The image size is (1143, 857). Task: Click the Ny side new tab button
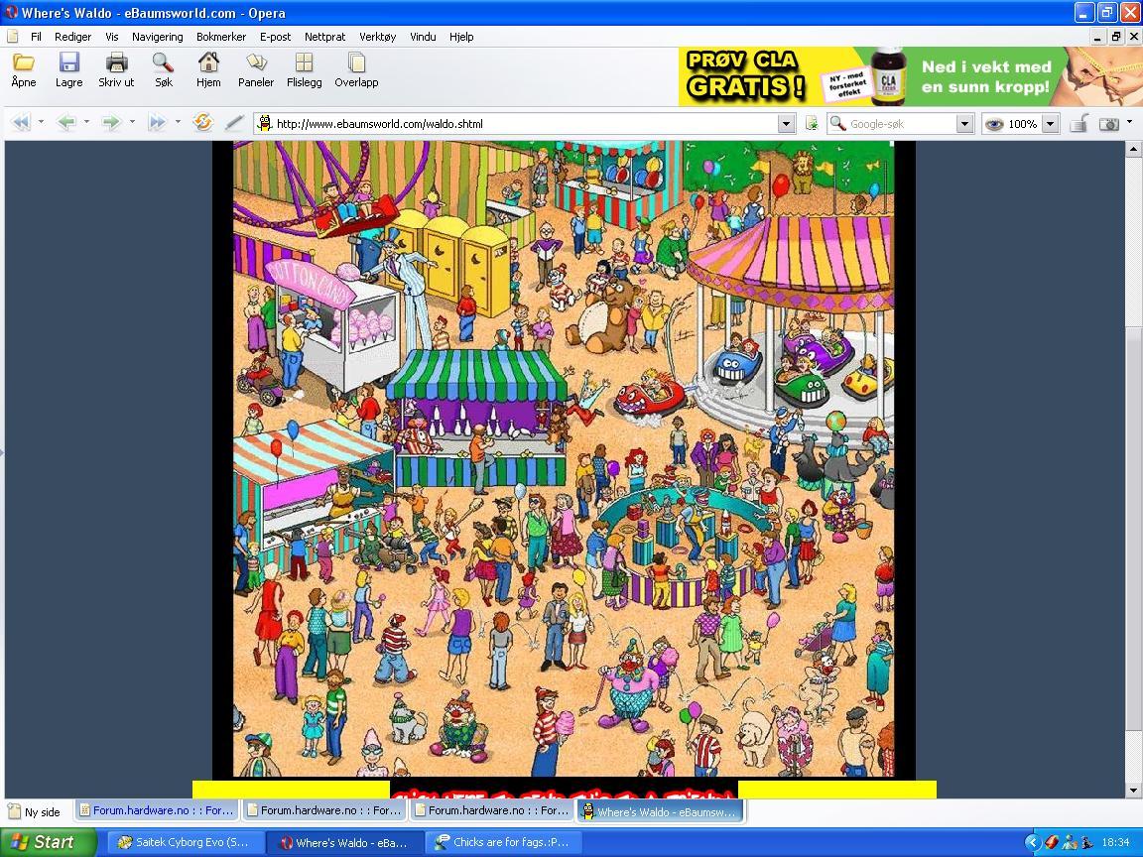click(x=35, y=811)
